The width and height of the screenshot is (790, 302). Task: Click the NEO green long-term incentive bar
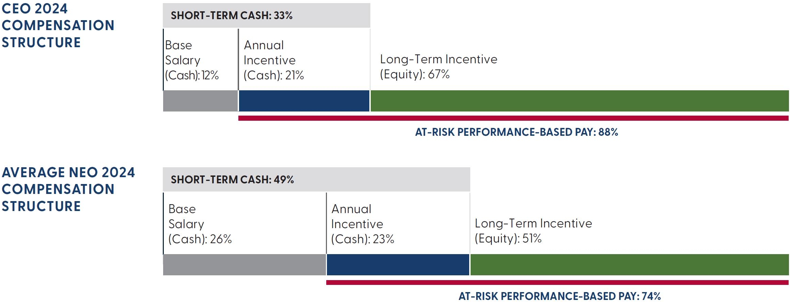(x=629, y=265)
